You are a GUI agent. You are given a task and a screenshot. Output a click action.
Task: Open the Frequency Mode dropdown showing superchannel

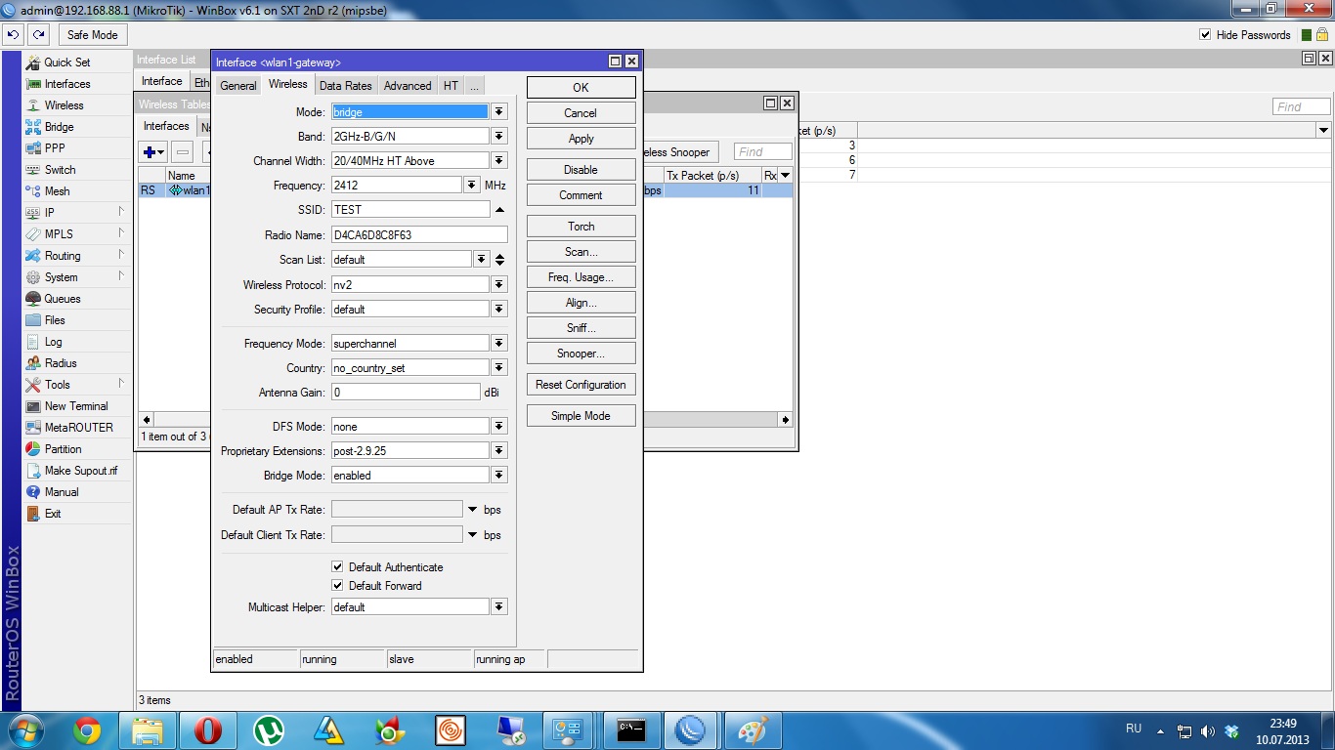499,344
